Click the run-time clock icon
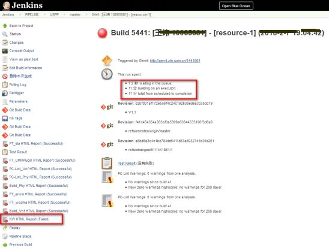This screenshot has height=251, width=329. pyautogui.click(x=107, y=74)
